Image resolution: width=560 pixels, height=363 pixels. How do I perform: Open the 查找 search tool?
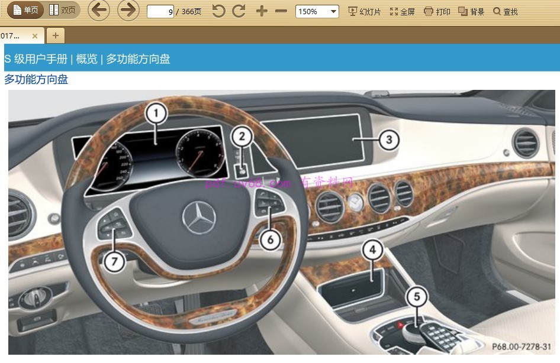505,11
